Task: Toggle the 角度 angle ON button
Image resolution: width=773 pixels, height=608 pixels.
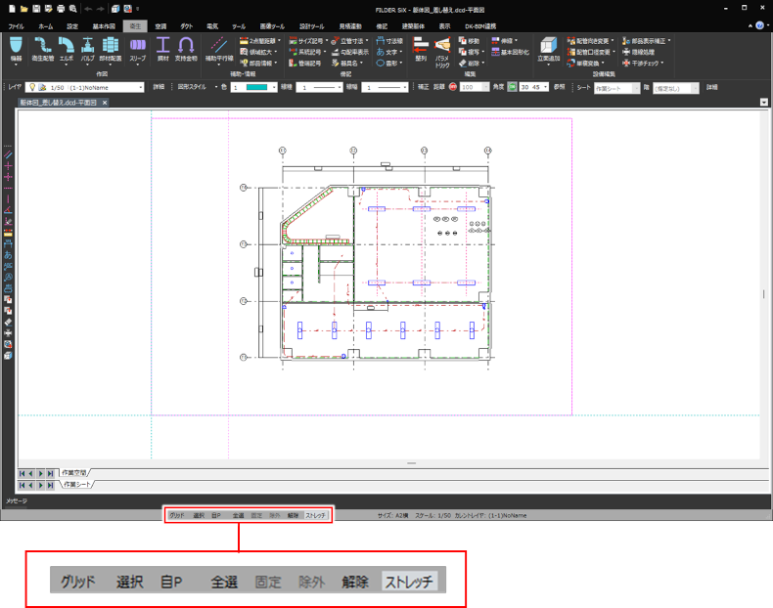Action: coord(512,87)
